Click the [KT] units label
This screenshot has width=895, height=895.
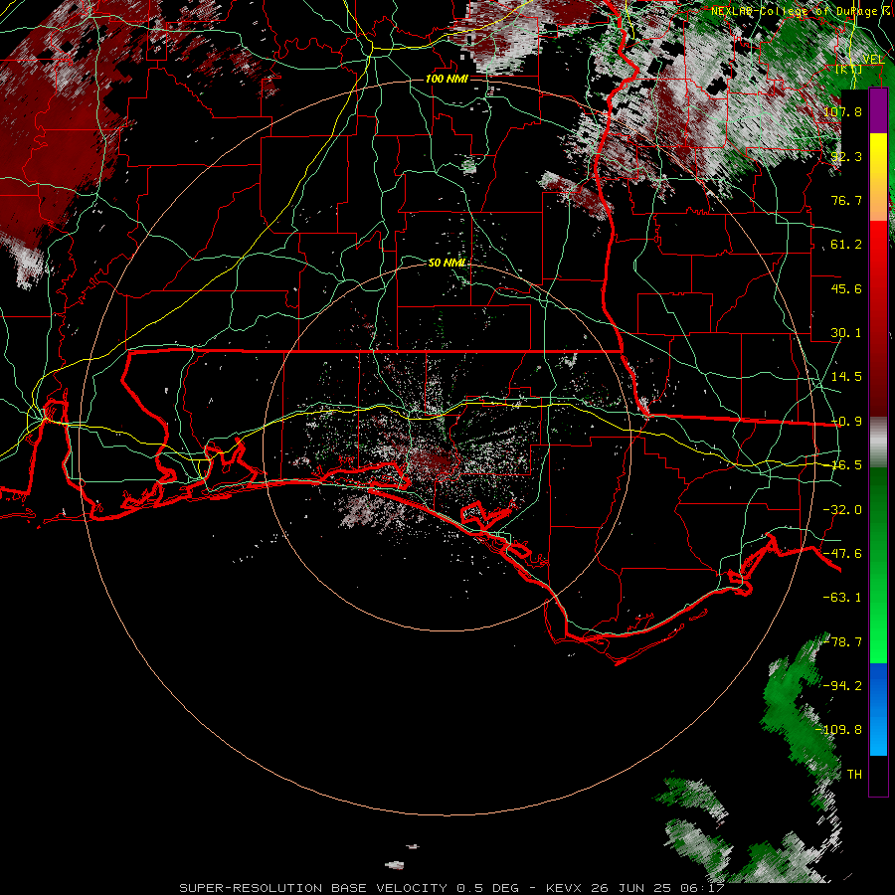tap(849, 70)
